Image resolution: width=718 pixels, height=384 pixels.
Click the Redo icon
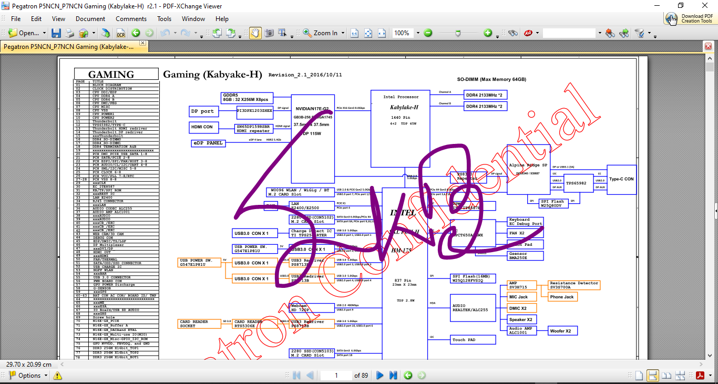(x=186, y=33)
